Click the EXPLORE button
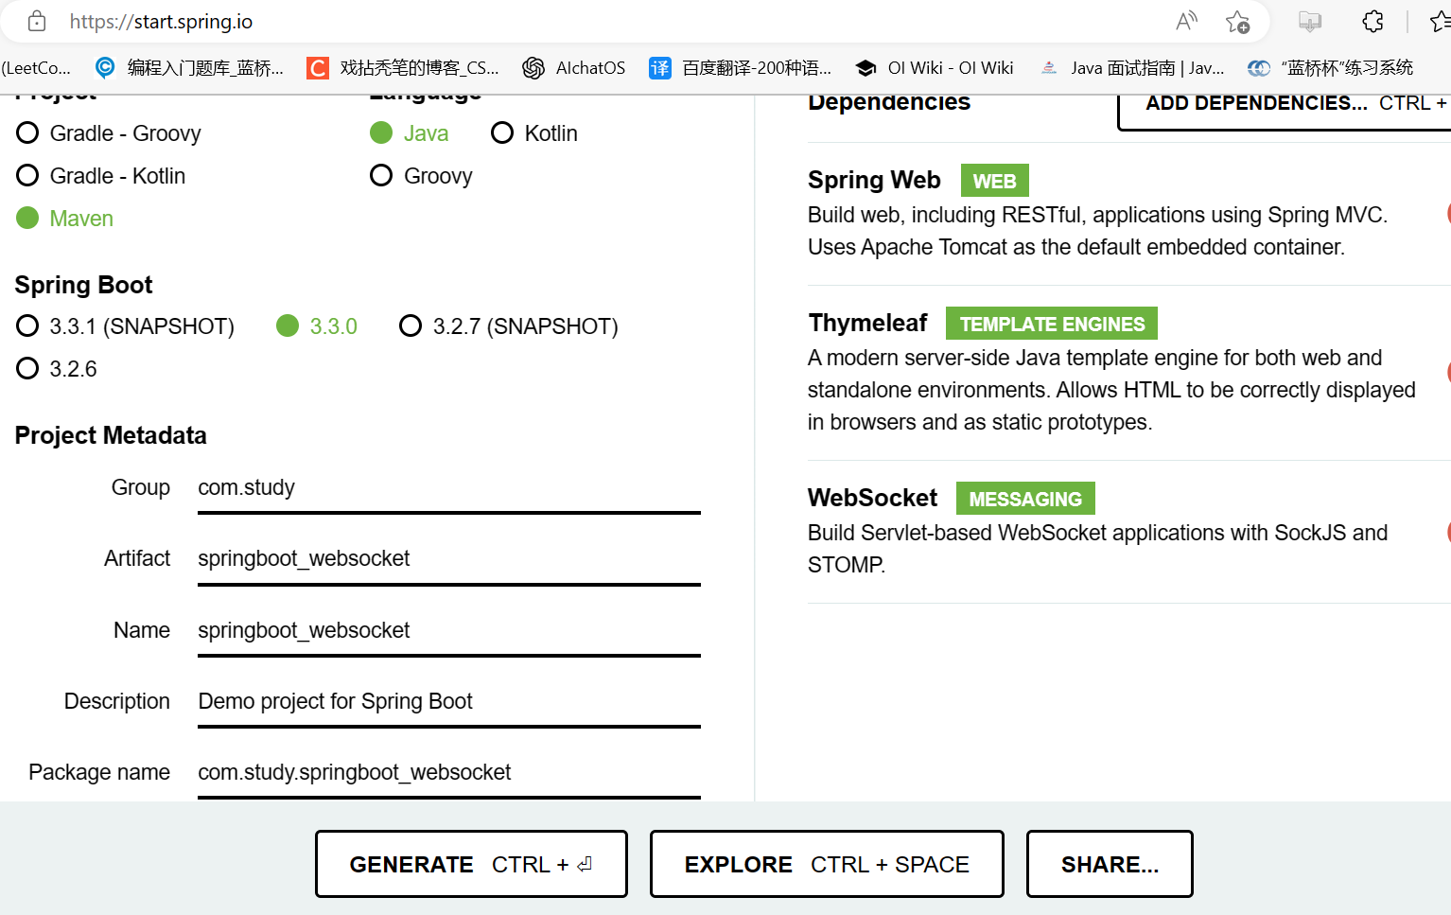 click(825, 863)
